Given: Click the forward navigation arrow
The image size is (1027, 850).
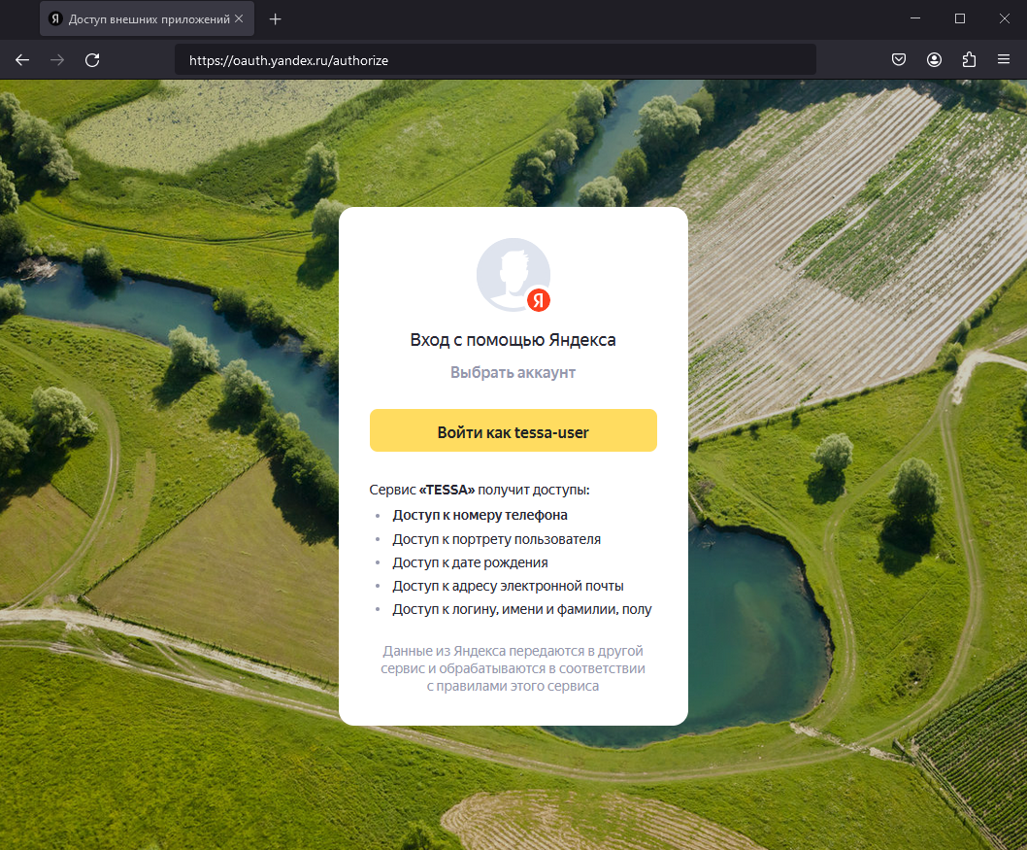Looking at the screenshot, I should coord(57,60).
